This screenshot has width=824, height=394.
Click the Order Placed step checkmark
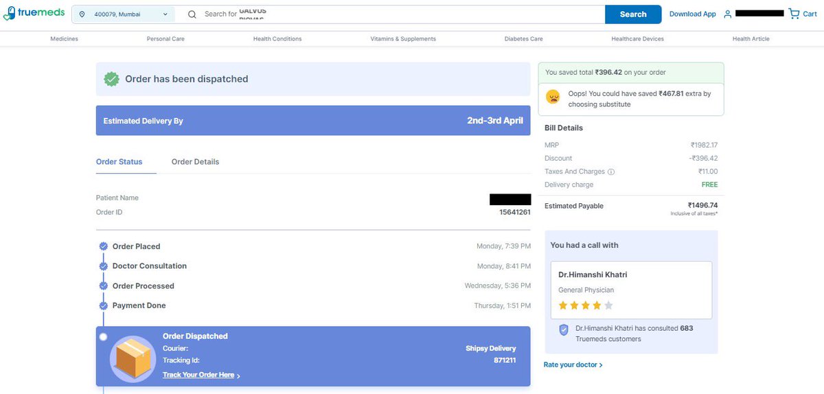click(x=103, y=246)
